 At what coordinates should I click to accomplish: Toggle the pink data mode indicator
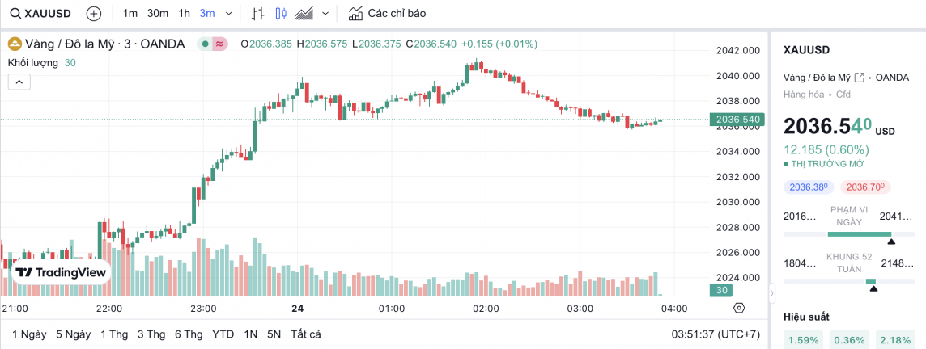[x=219, y=44]
